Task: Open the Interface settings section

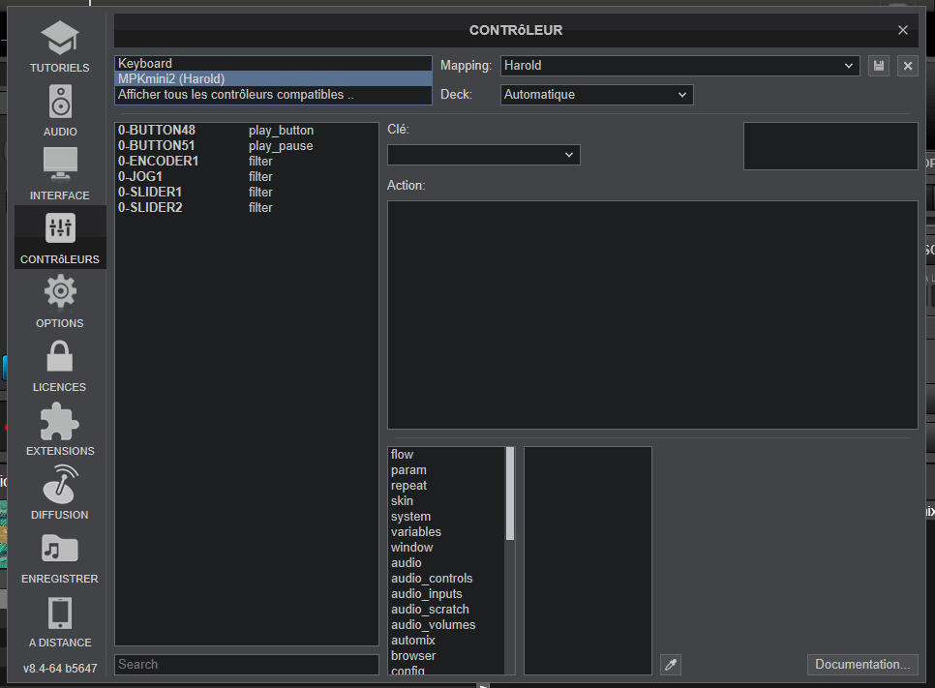Action: tap(60, 174)
